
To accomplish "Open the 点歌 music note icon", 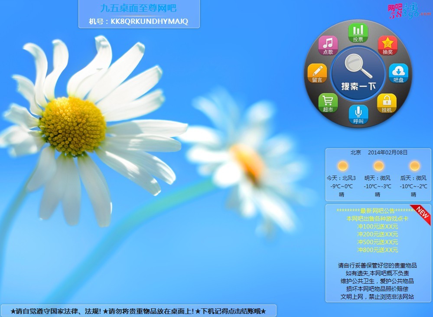I will coord(328,45).
